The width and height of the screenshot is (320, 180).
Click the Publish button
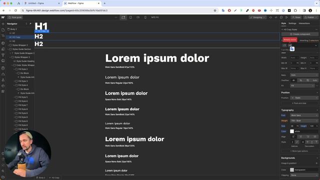310,17
